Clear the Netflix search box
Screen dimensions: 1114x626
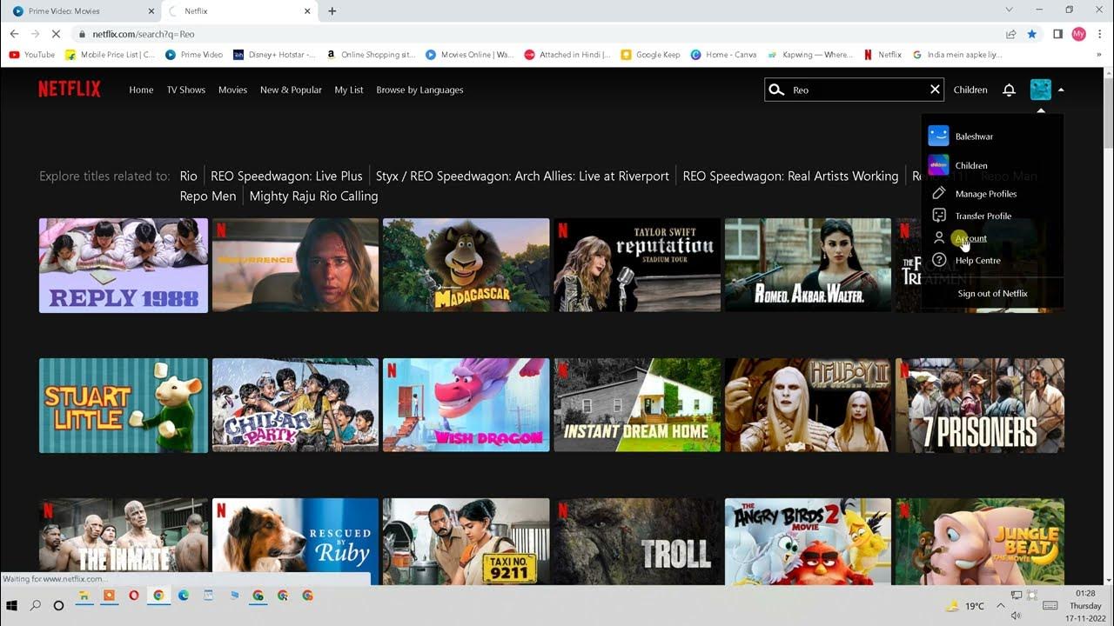tap(935, 90)
